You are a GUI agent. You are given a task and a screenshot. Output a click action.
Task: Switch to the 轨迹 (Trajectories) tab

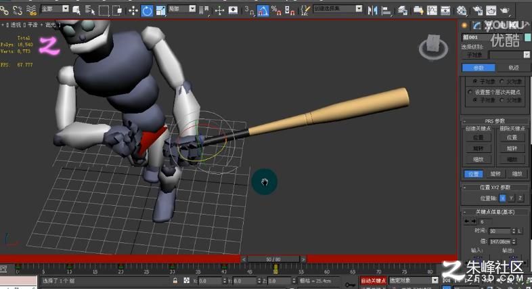[x=514, y=68]
